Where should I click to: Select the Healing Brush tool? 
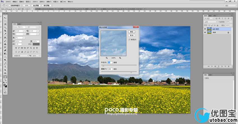5,37
